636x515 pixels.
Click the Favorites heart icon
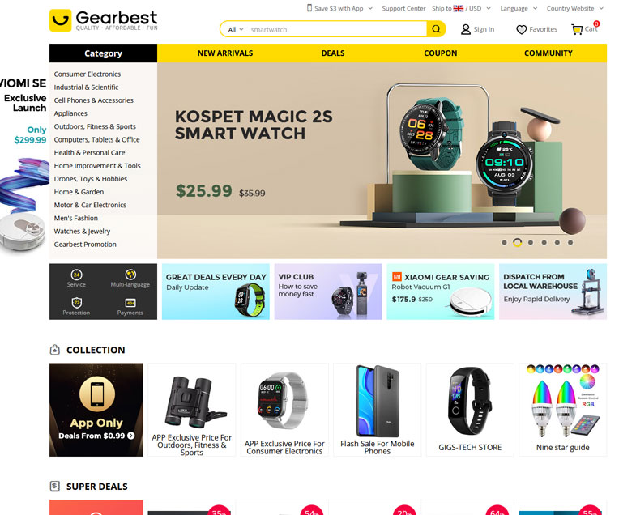[x=521, y=30]
